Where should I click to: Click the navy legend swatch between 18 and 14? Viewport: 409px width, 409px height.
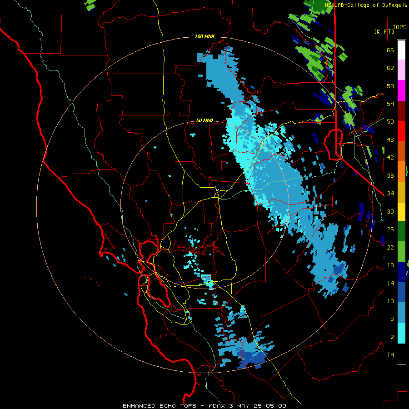pos(401,272)
